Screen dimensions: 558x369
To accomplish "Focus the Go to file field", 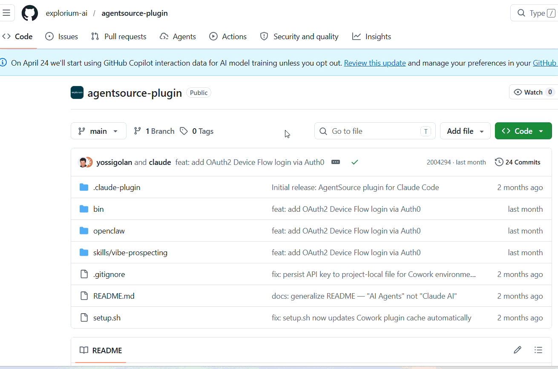I will click(375, 131).
